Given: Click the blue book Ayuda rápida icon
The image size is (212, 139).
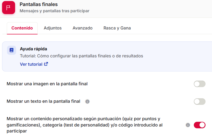Looking at the screenshot, I should (11, 50).
